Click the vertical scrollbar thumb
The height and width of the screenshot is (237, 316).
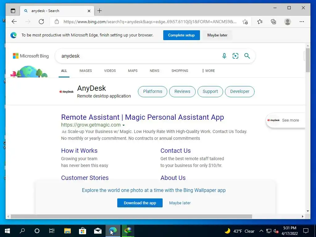tap(308, 60)
